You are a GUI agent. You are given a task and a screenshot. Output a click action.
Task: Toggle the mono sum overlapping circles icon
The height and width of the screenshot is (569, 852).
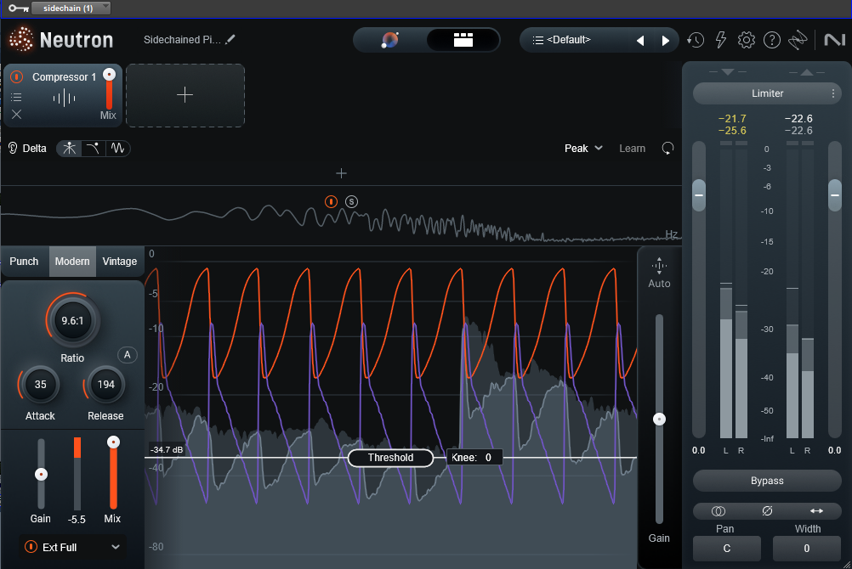click(719, 511)
